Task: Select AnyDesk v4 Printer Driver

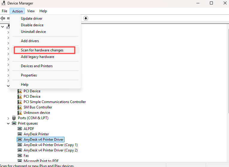Action: pos(44,140)
